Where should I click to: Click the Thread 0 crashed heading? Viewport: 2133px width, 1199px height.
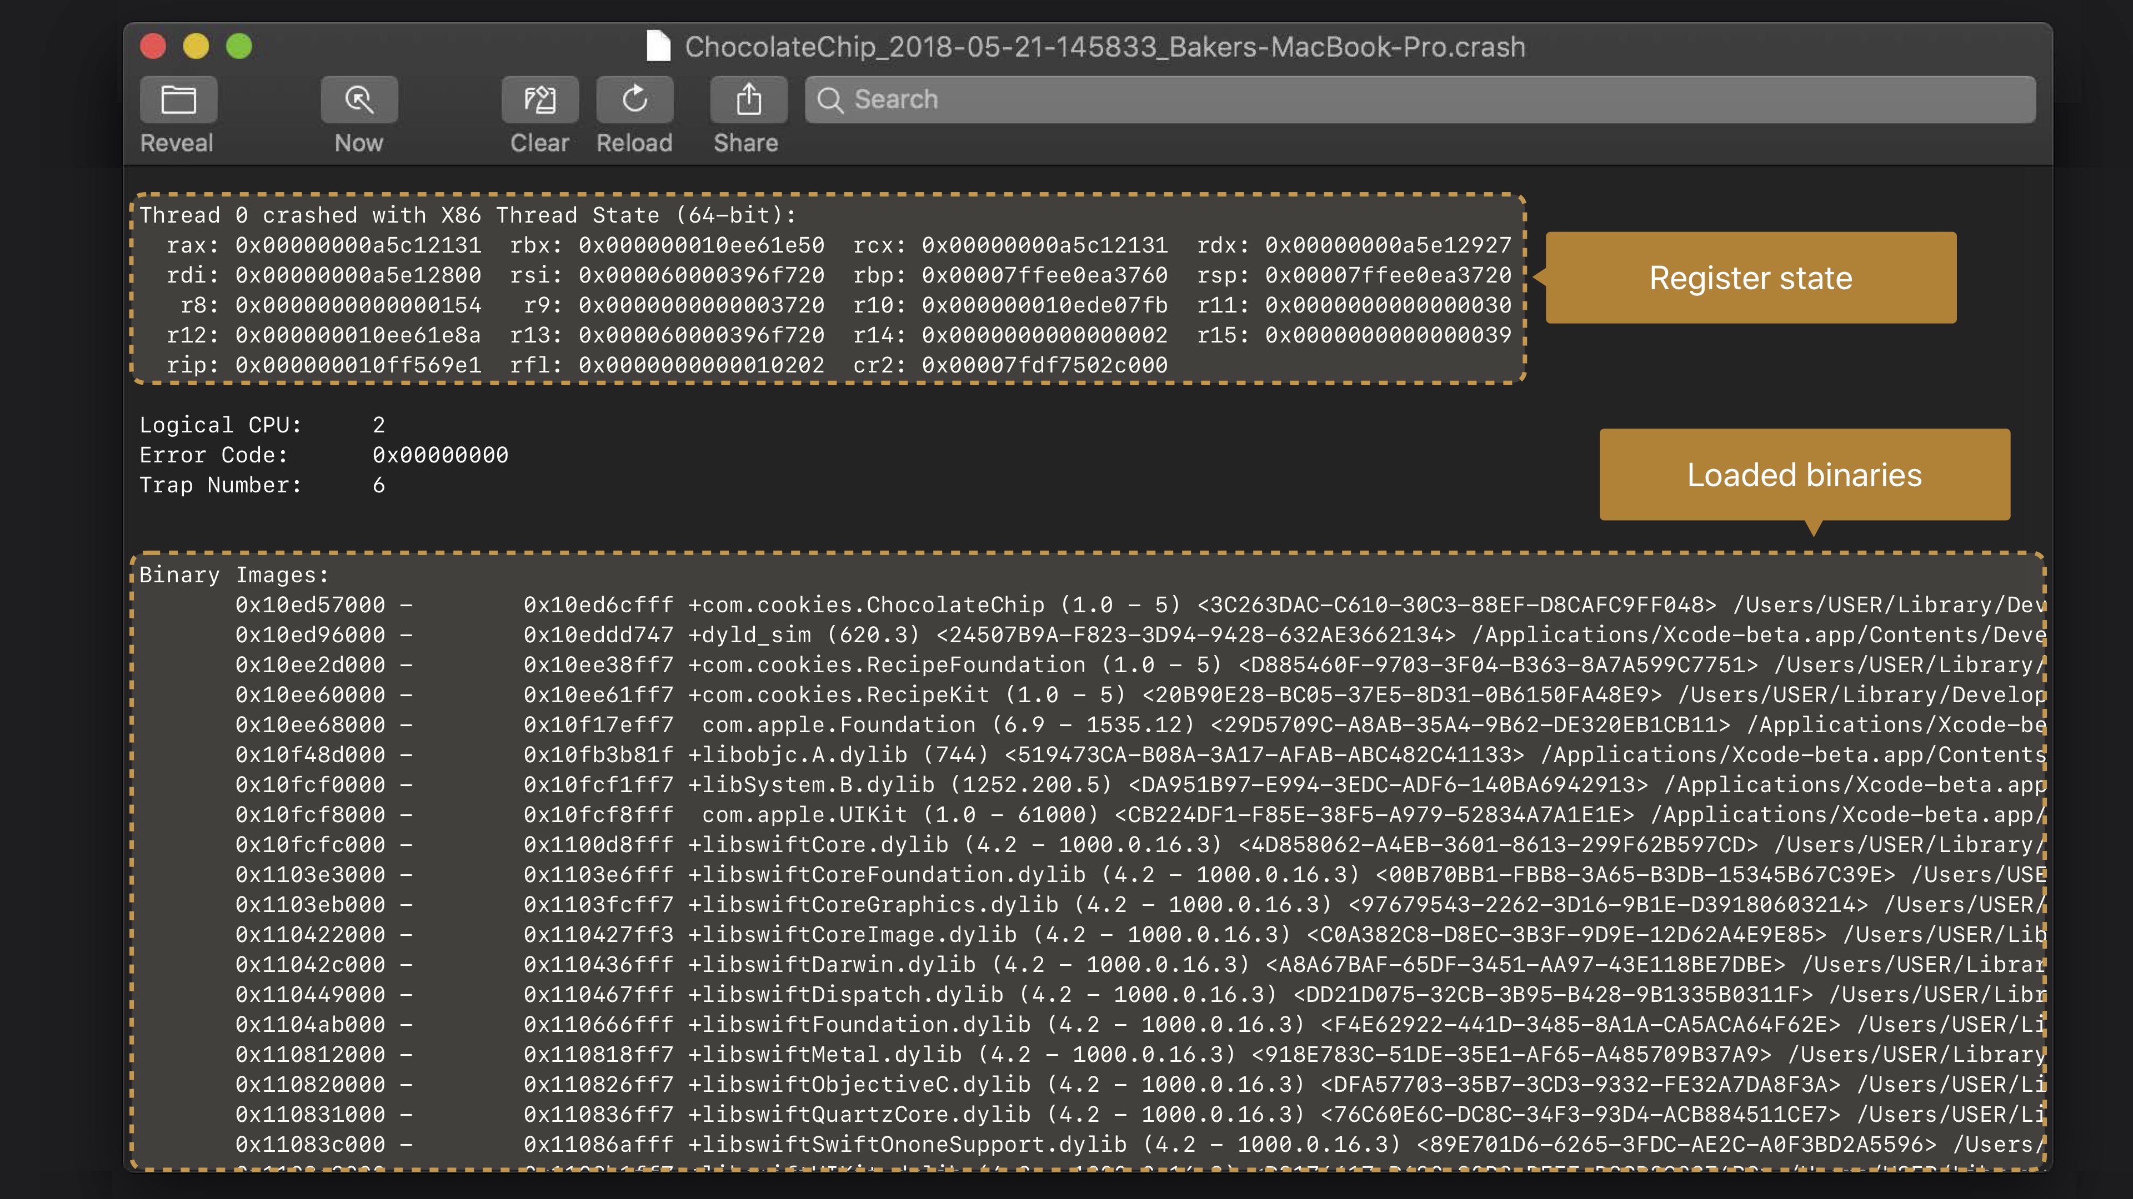point(467,215)
